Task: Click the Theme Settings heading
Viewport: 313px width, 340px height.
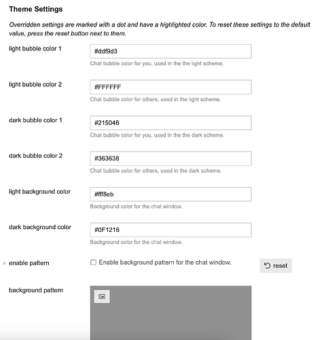Action: click(36, 9)
